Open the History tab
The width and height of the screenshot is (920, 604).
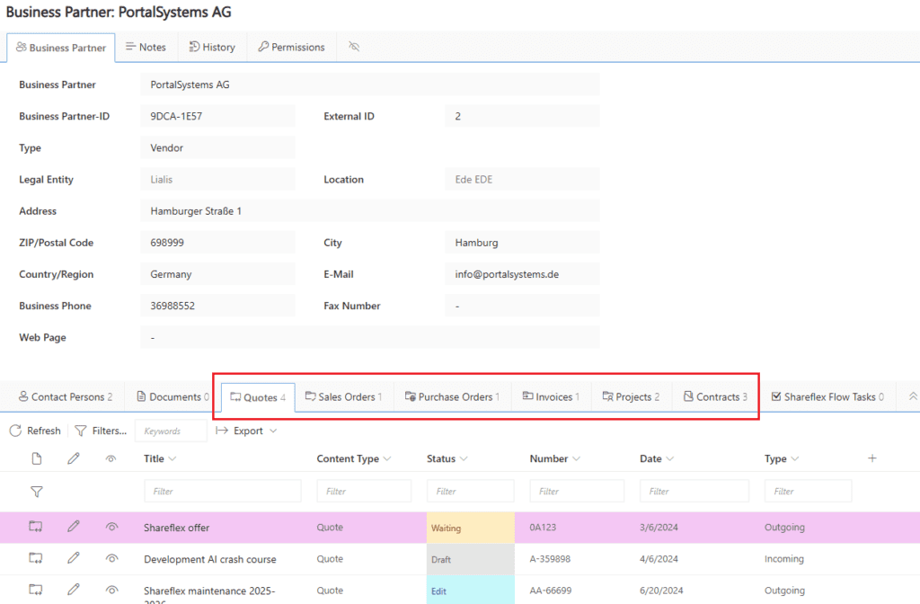click(x=212, y=47)
